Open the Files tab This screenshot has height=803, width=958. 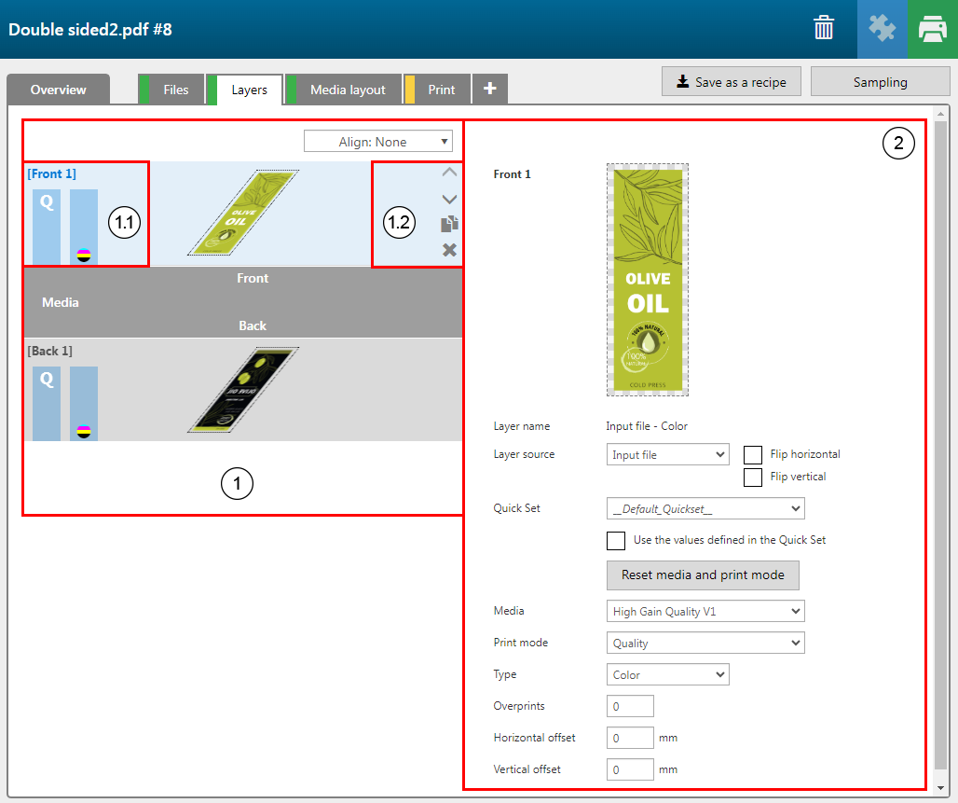(175, 90)
